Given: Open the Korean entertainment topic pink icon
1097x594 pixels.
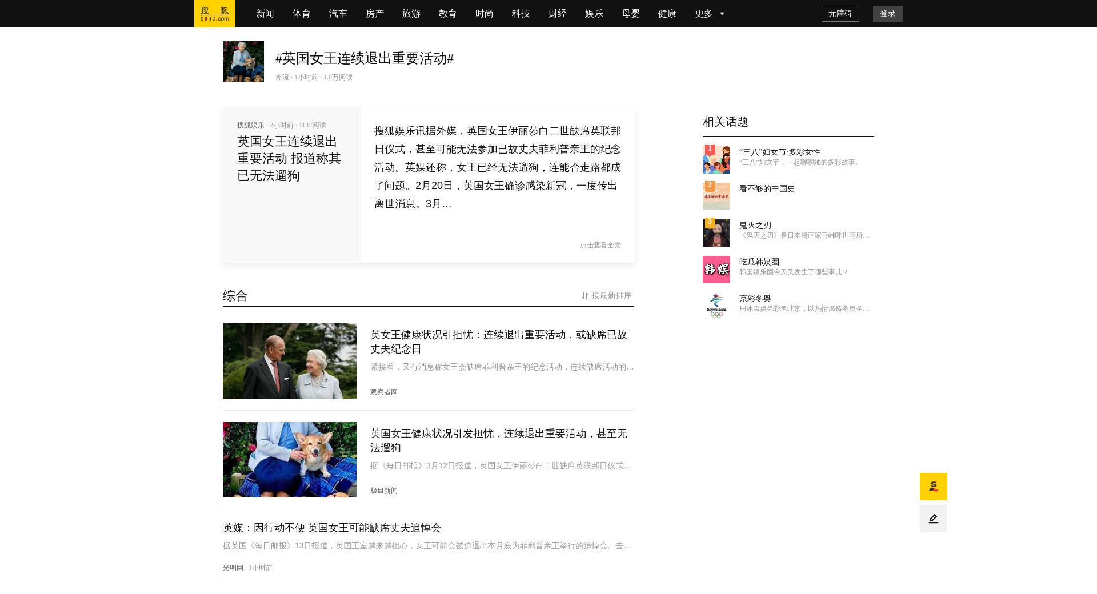Looking at the screenshot, I should (x=716, y=270).
